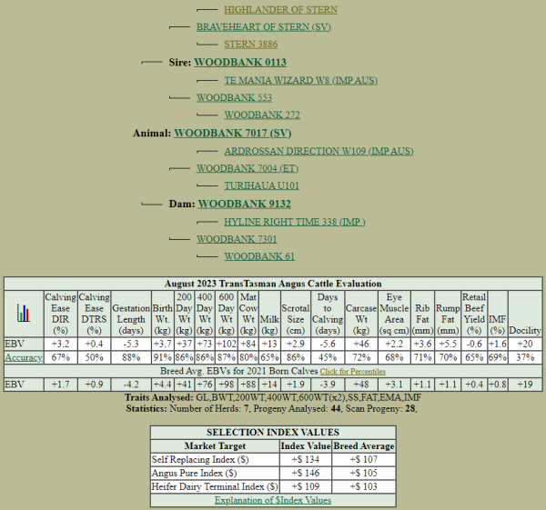Open animal WOODBANK 7017 (SV)

tap(233, 134)
